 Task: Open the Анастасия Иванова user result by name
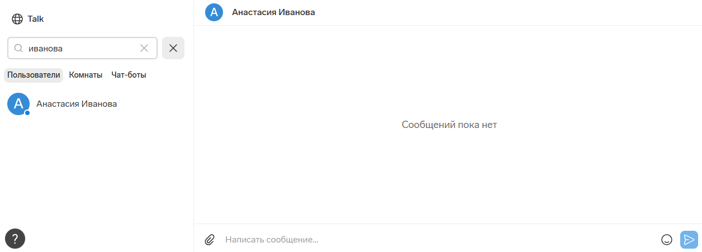pos(77,104)
